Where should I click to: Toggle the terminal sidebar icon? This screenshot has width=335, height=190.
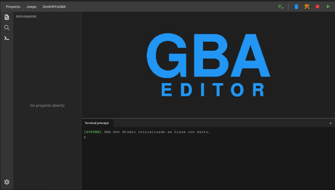coord(7,38)
